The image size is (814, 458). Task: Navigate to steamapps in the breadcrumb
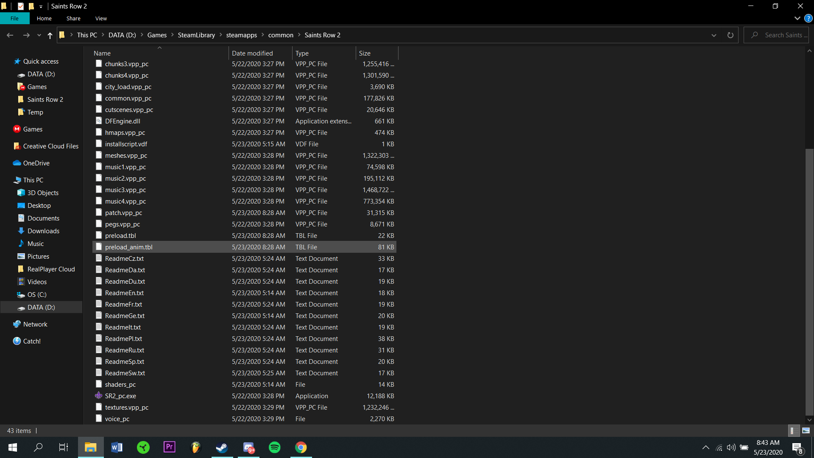point(241,35)
